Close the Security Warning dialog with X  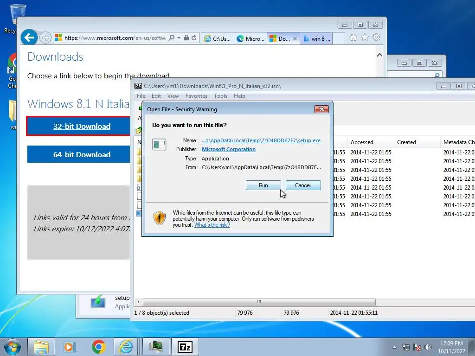pyautogui.click(x=321, y=109)
